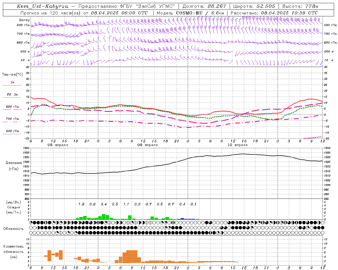Screen dimensions: 338x270
Task: Click the 'Конвективн.' convective cloud label
Action: point(14,247)
